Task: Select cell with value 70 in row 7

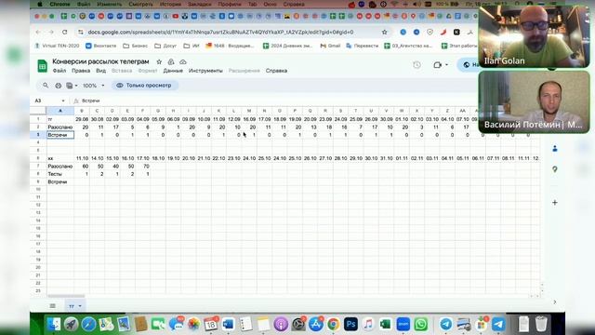Action: coord(143,166)
